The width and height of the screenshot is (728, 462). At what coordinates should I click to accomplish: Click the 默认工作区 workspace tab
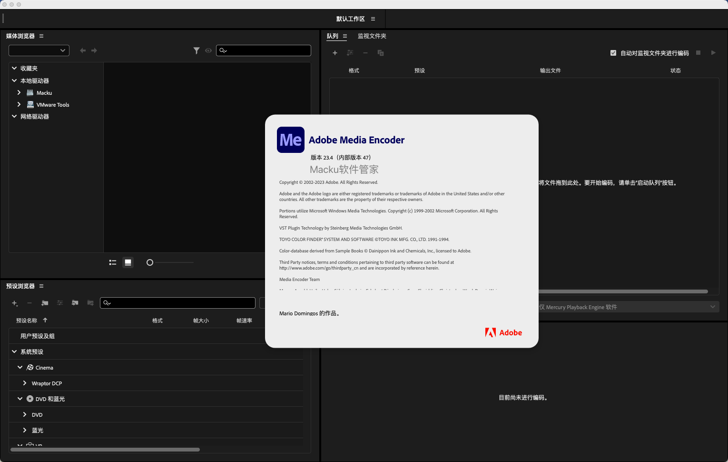coord(351,19)
